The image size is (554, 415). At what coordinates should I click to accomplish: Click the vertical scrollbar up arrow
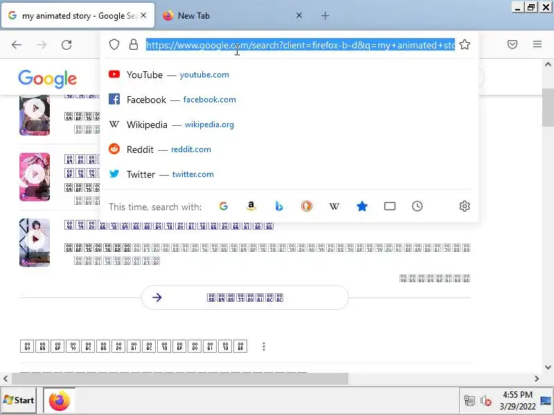[548, 64]
